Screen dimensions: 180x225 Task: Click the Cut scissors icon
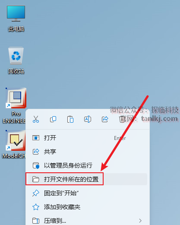36,119
